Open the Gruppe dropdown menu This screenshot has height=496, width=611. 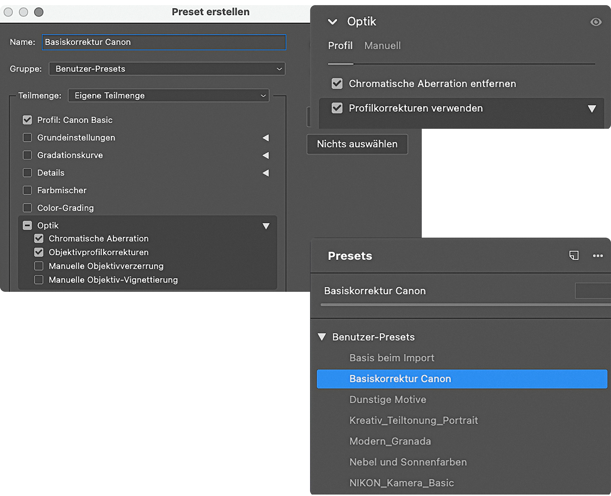pos(167,69)
